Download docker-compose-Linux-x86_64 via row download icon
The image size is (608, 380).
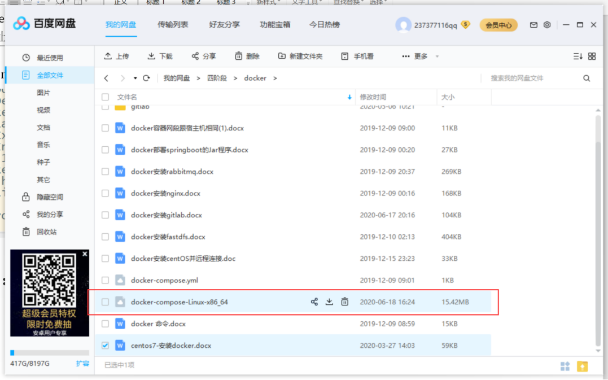329,302
